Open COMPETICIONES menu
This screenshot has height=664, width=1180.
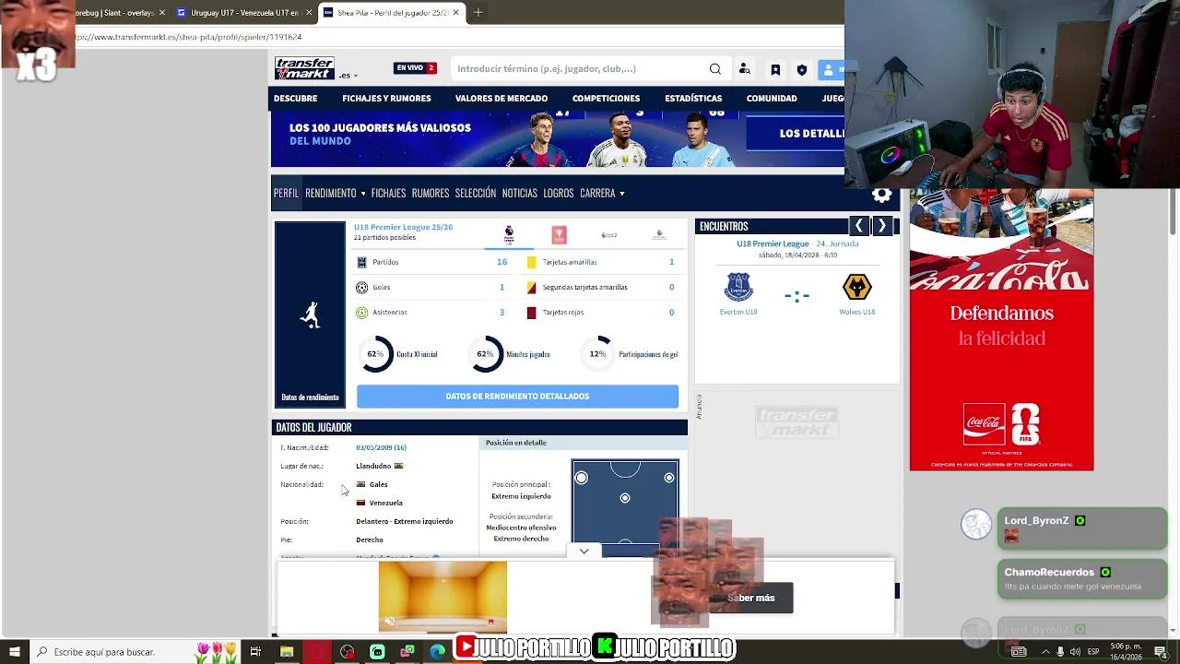pos(606,98)
